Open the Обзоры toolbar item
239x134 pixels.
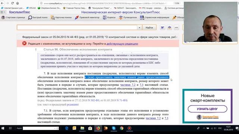178,17
